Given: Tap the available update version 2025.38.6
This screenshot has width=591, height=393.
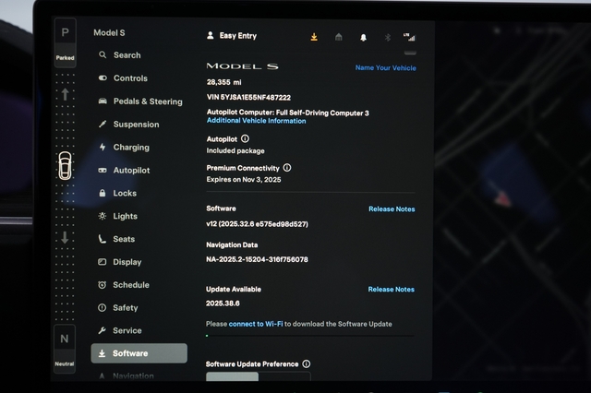Looking at the screenshot, I should 223,303.
